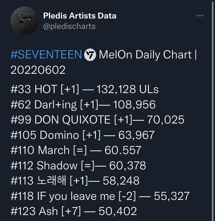This screenshot has width=215, height=221.
Task: Click the 132,128 ULs count text
Action: 127,89
